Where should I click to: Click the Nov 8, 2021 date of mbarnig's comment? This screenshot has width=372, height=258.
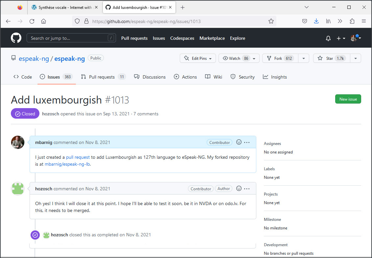[98, 142]
